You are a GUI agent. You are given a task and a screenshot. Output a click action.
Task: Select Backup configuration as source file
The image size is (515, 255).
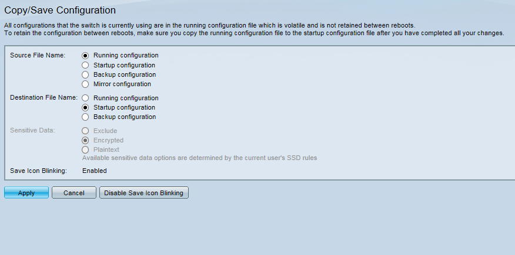(x=85, y=74)
